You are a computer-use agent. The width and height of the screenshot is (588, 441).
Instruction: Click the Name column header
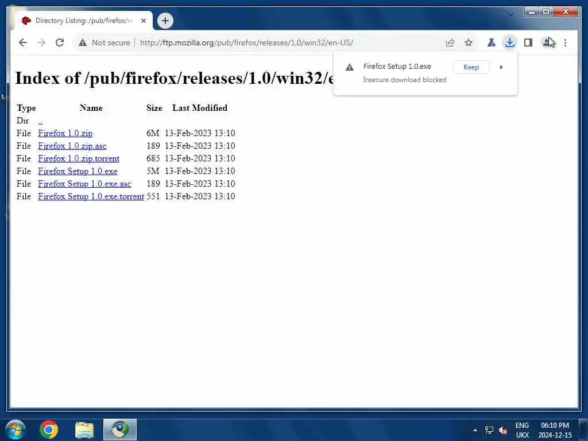tap(91, 108)
